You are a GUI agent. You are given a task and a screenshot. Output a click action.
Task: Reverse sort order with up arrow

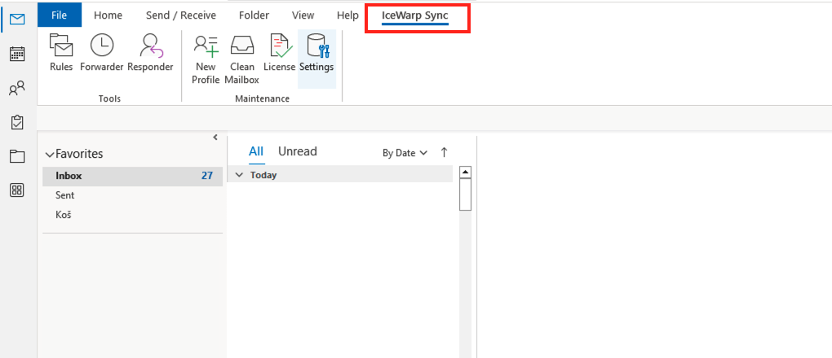[x=444, y=152]
